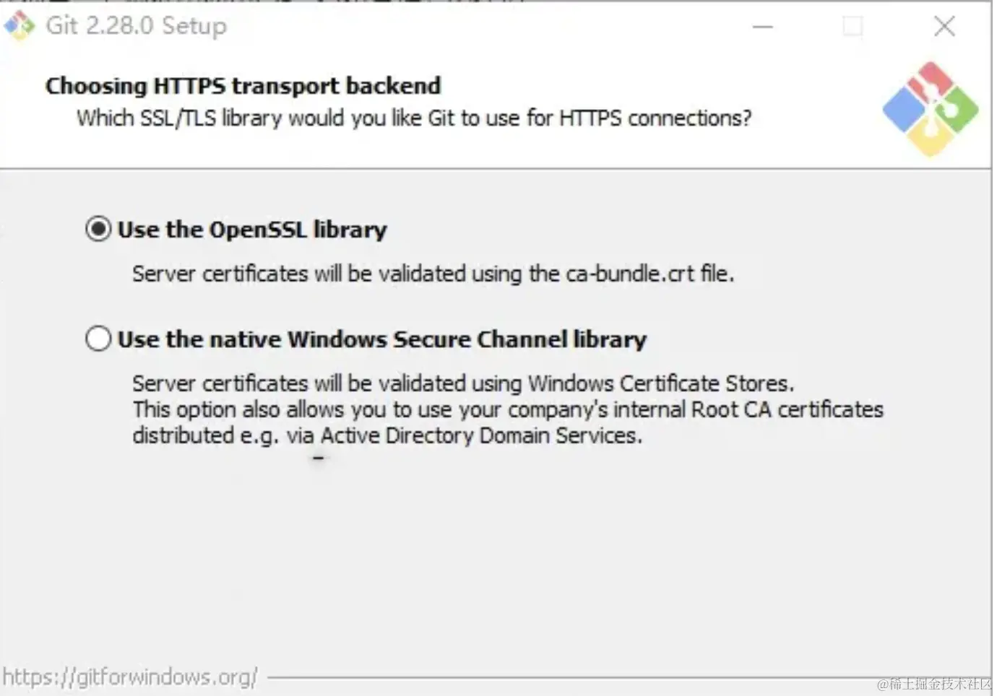The width and height of the screenshot is (997, 696).
Task: Click the ca-bundle.crt description text
Action: click(x=433, y=274)
